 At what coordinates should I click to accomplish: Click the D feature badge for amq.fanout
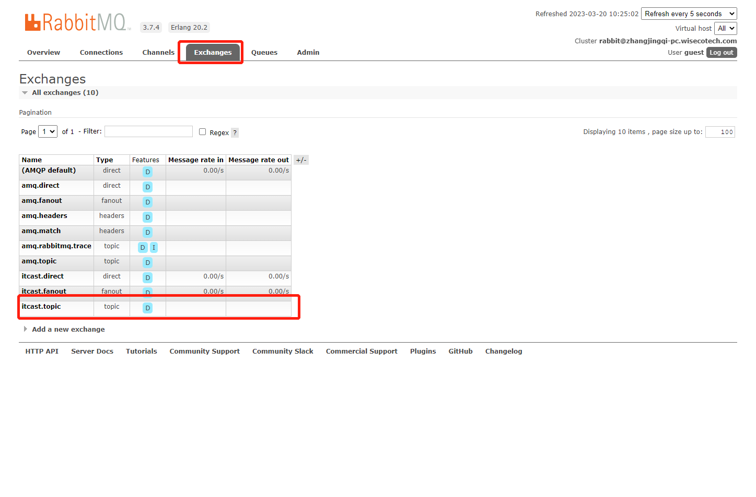tap(148, 202)
